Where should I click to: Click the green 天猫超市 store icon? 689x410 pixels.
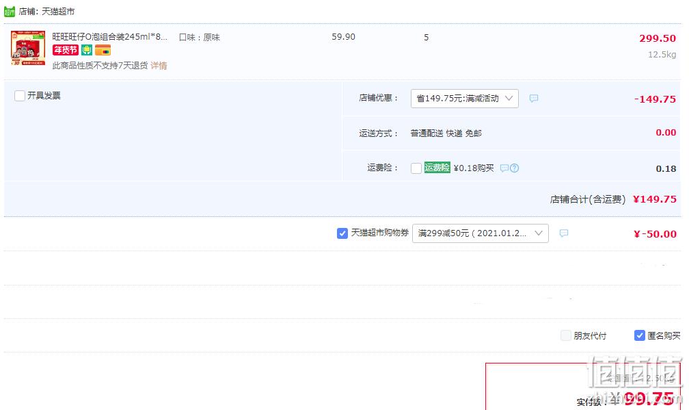[10, 12]
